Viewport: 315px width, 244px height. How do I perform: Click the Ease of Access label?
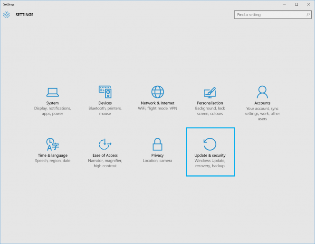(x=105, y=155)
